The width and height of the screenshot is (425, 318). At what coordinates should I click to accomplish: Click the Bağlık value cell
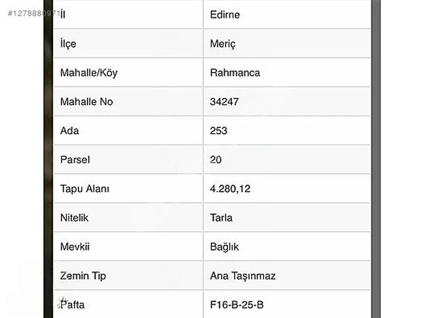pyautogui.click(x=225, y=247)
